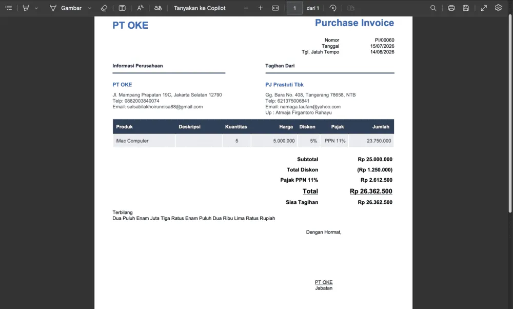The height and width of the screenshot is (309, 513).
Task: Click the Kuantitas column header
Action: coord(236,127)
